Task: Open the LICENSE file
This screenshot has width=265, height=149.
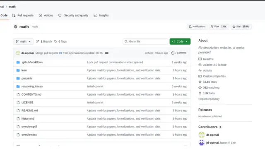Action: [27, 103]
